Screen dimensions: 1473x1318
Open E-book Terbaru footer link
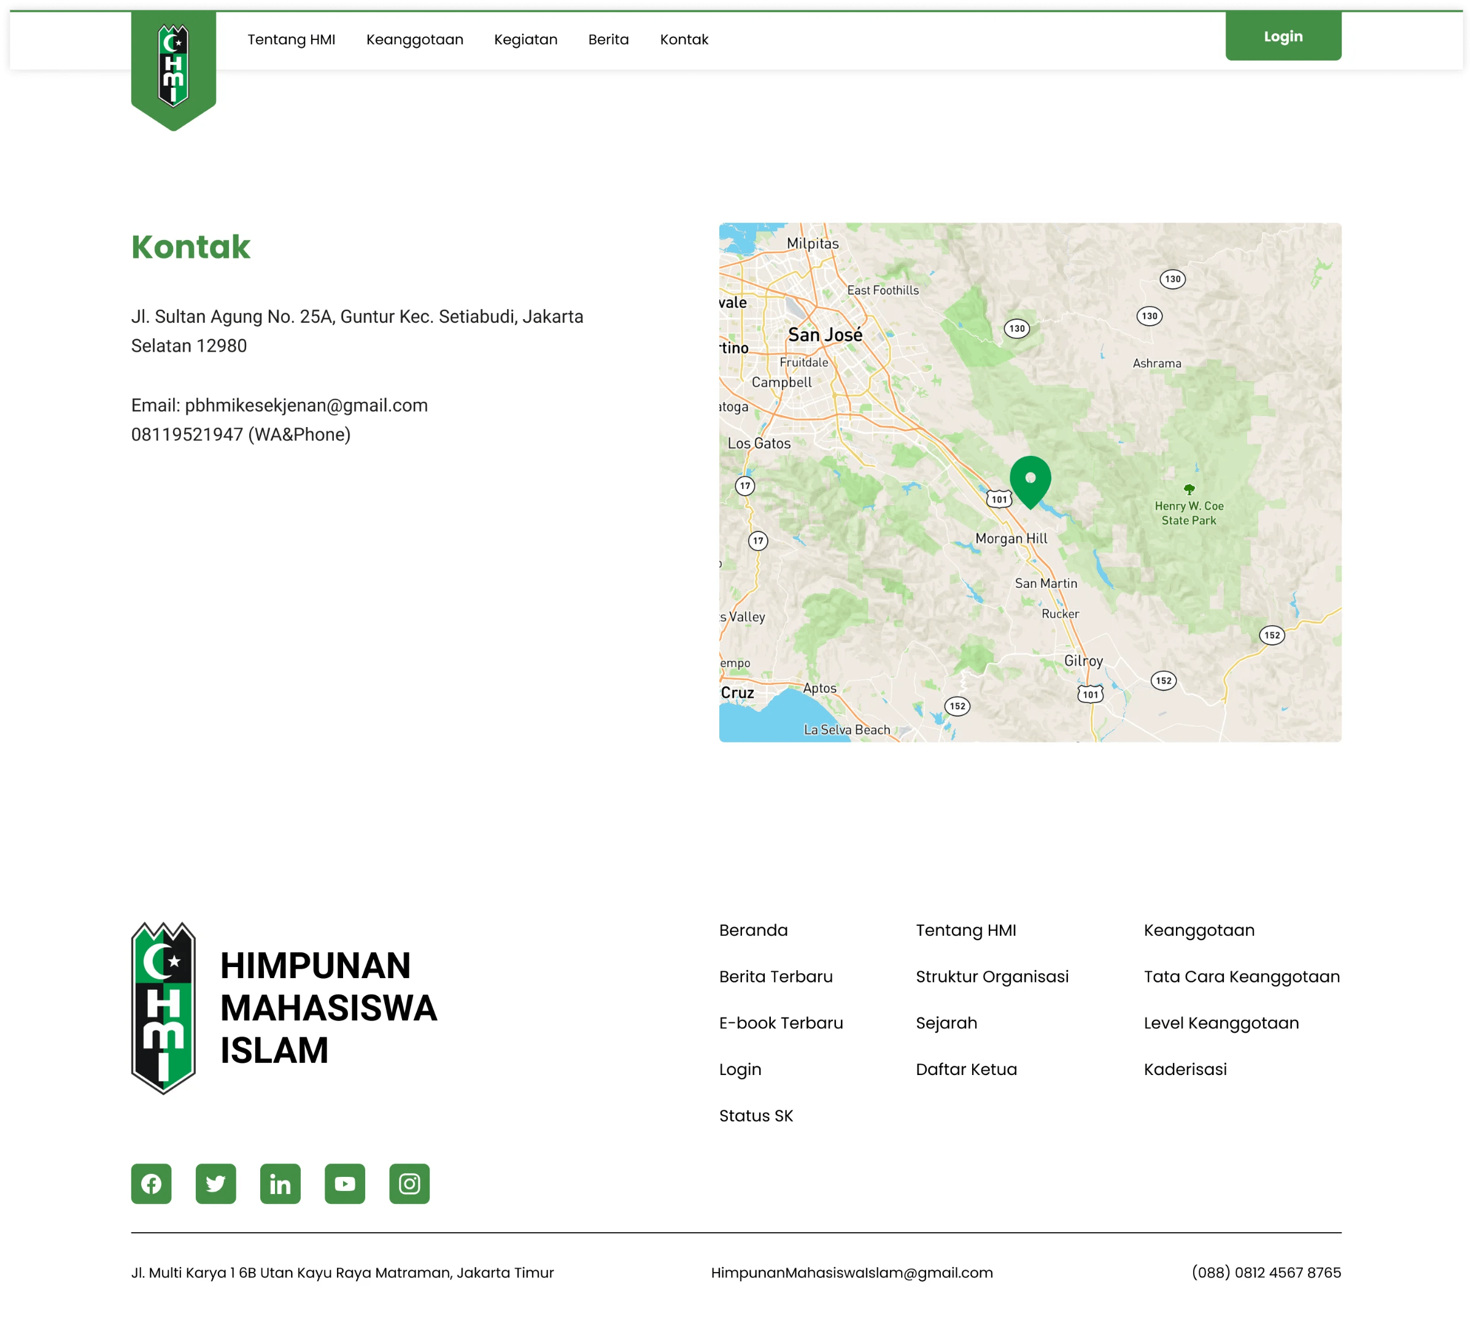[781, 1022]
